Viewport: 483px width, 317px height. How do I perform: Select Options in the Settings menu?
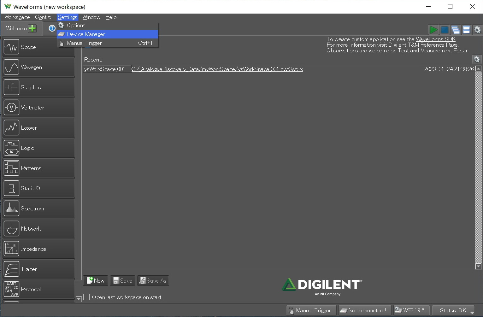click(76, 25)
